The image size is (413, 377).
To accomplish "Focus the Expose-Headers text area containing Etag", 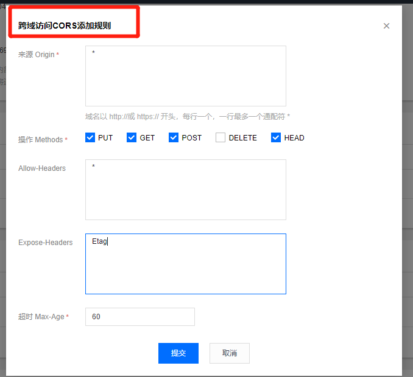I will (186, 264).
